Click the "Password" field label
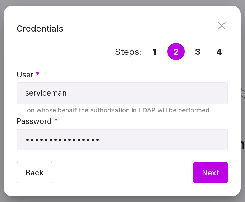The height and width of the screenshot is (202, 245). click(34, 121)
